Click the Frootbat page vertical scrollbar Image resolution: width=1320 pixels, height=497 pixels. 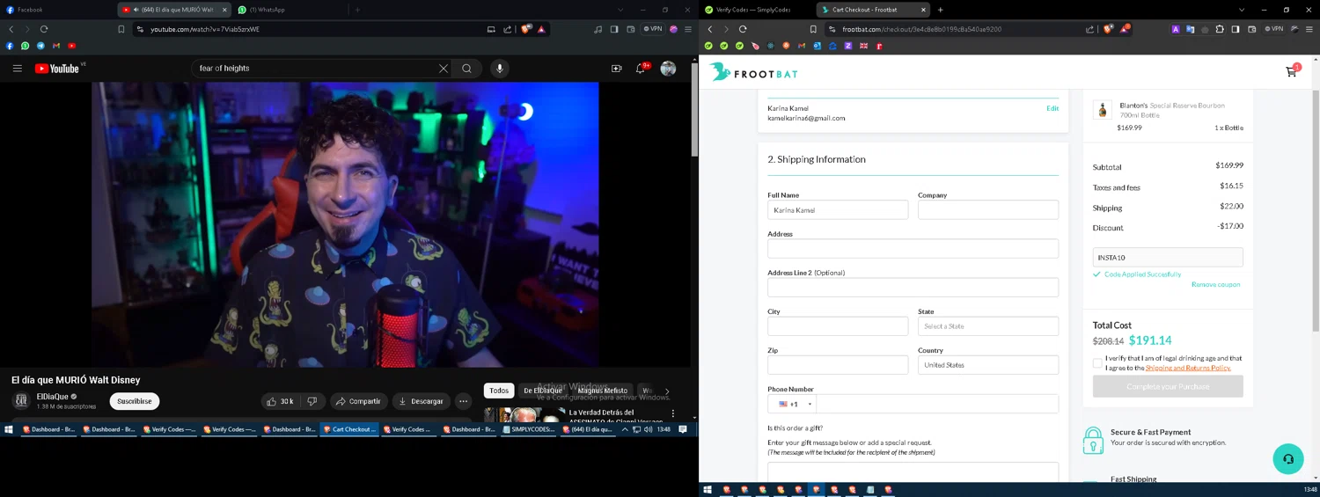[x=1316, y=211]
